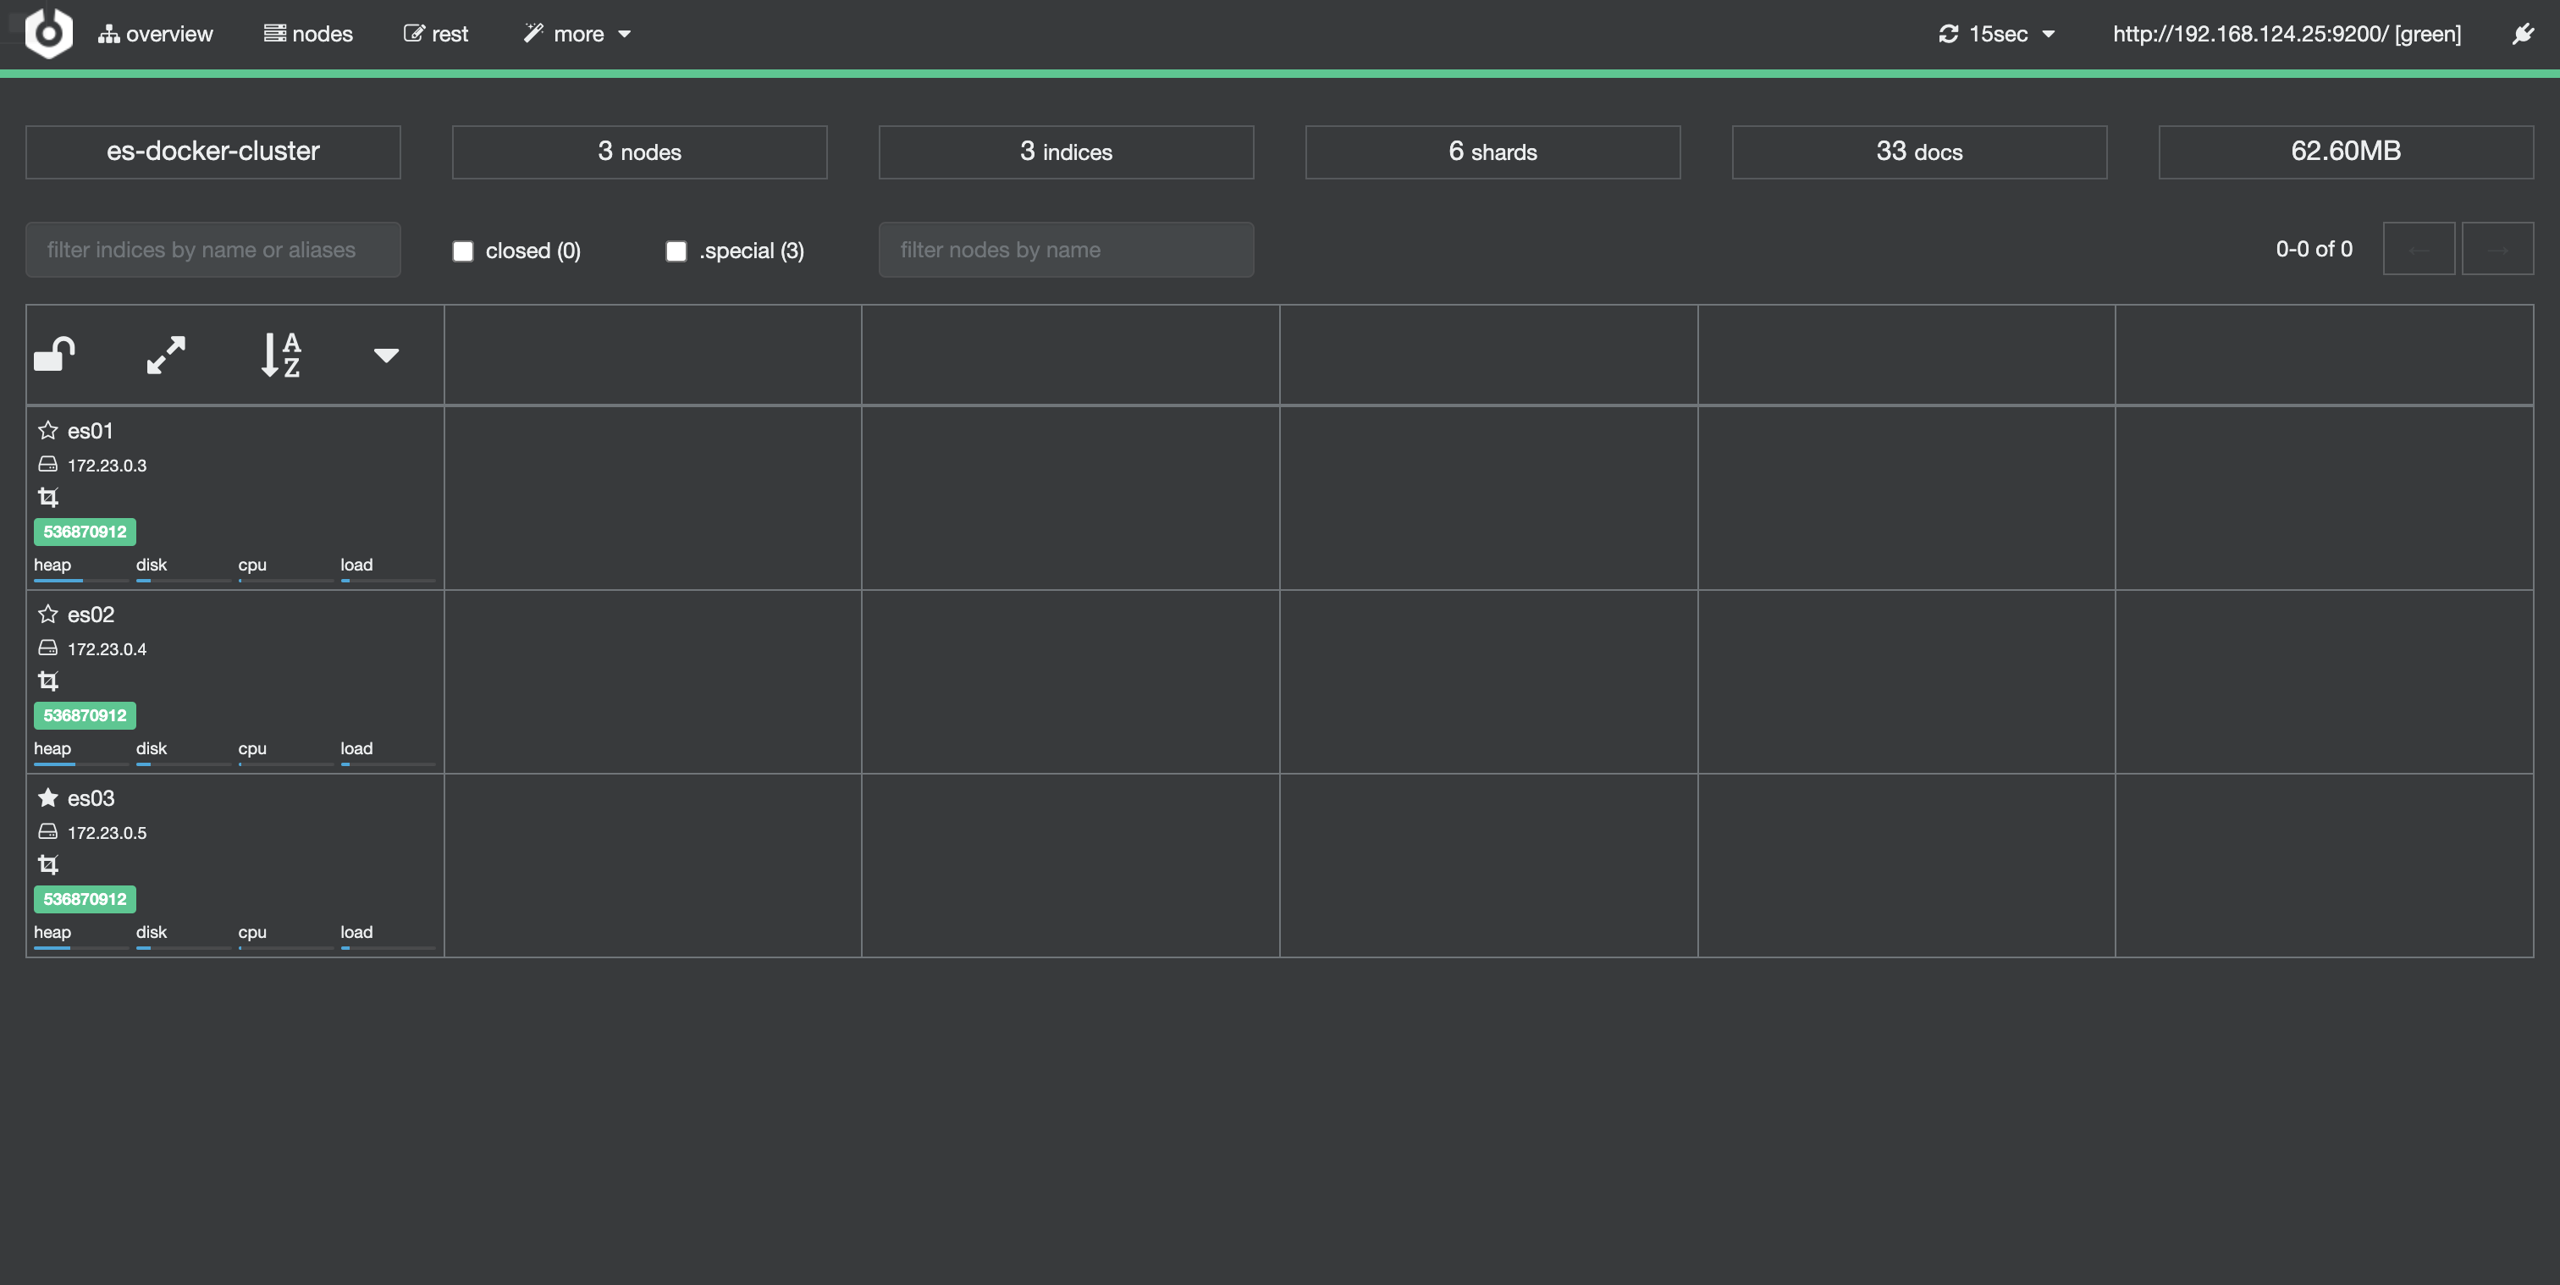Open the 15sec refresh interval dropdown
2560x1285 pixels.
[1996, 34]
